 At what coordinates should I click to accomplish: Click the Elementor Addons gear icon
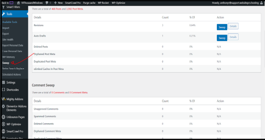pyautogui.click(x=4, y=106)
